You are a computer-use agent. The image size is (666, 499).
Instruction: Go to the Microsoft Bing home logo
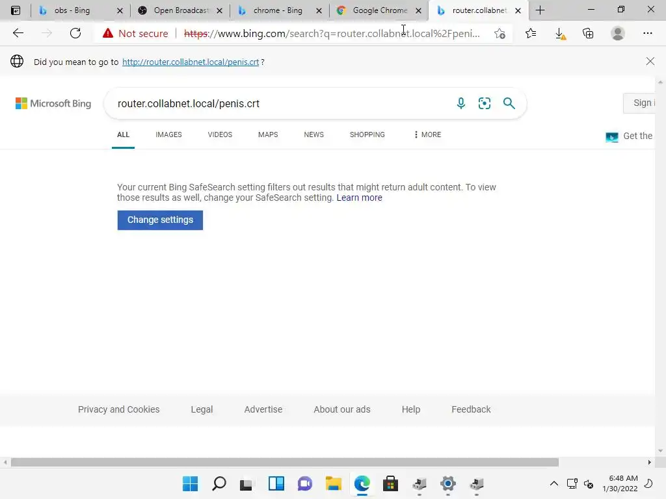pos(53,103)
